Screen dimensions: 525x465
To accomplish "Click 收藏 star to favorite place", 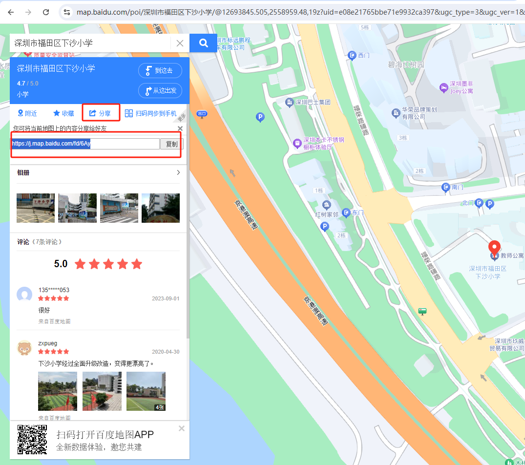I will point(63,113).
